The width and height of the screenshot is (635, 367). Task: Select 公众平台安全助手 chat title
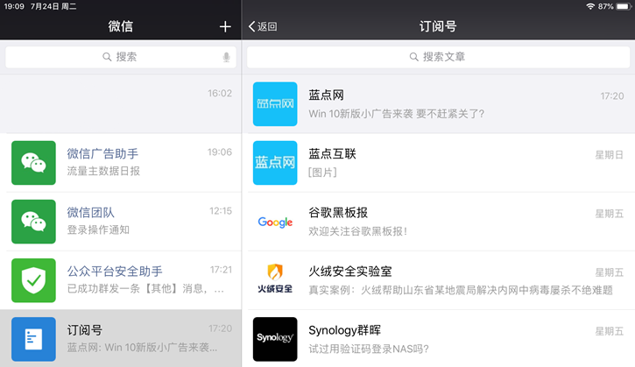click(115, 272)
